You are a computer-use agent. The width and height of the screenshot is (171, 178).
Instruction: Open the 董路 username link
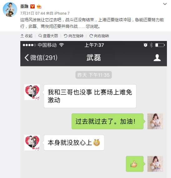pyautogui.click(x=24, y=6)
